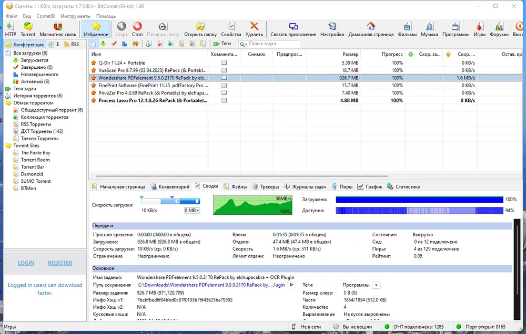Click the Связать приложение toolbar icon
This screenshot has width=526, height=334.
pos(293,29)
